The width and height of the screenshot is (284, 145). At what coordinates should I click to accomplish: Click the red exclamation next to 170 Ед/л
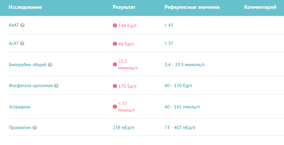[115, 86]
